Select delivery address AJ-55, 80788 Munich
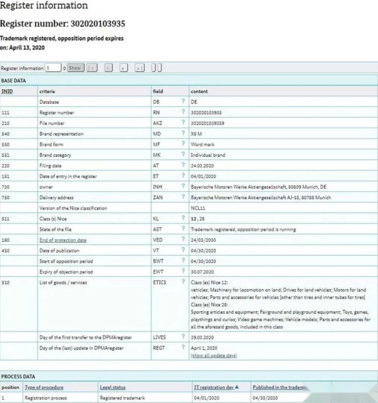378x403 pixels. pos(261,198)
